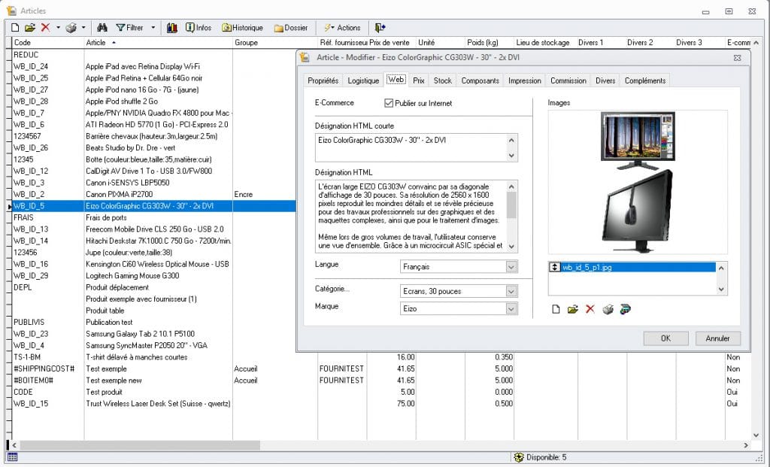This screenshot has width=770, height=467.
Task: Open the Catégorie dropdown
Action: coord(511,291)
